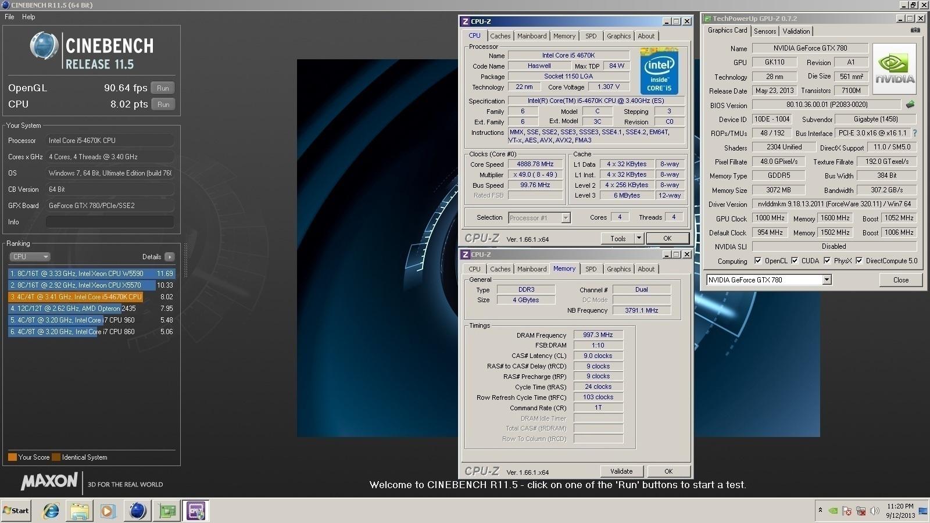
Task: Open About tab in upper CPU-Z window
Action: (646, 36)
